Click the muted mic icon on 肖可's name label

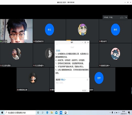click(100, 41)
